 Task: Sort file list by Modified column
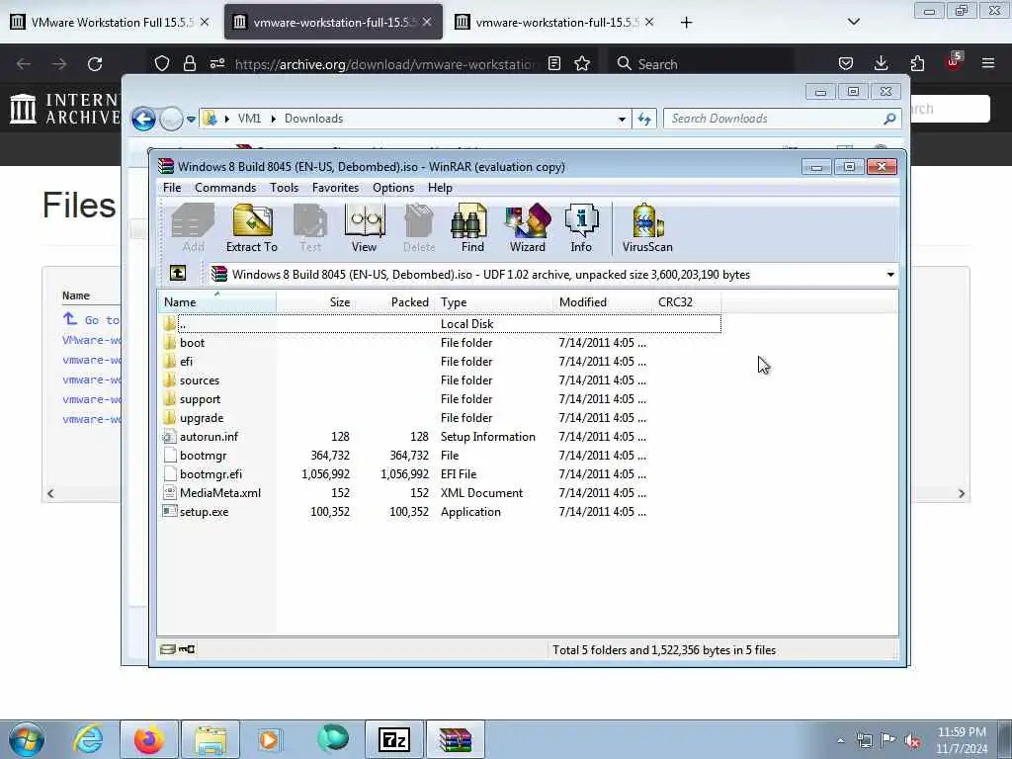[x=603, y=302]
